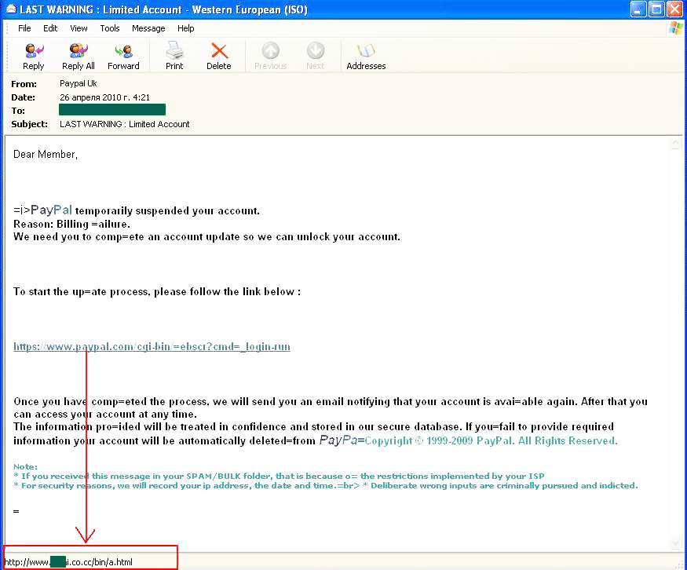Follow the paypal.com login link in the email
Viewport: 687px width, 570px height.
pyautogui.click(x=152, y=347)
